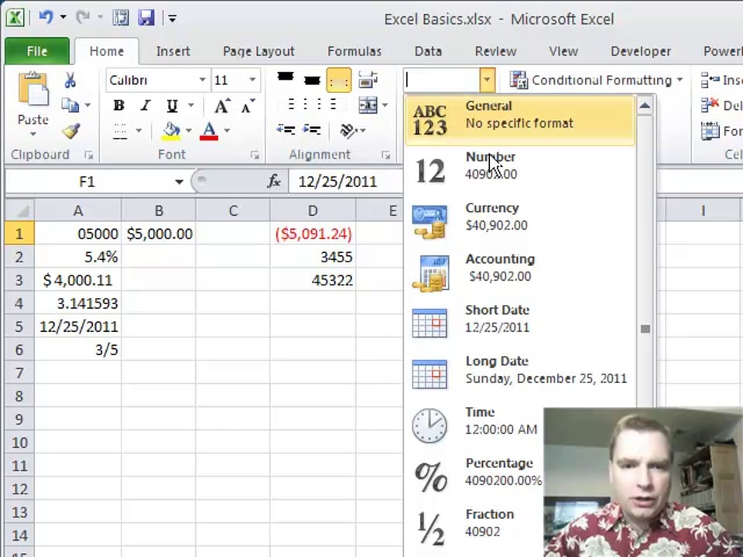
Task: Select the Format Painter brush
Action: pyautogui.click(x=70, y=130)
